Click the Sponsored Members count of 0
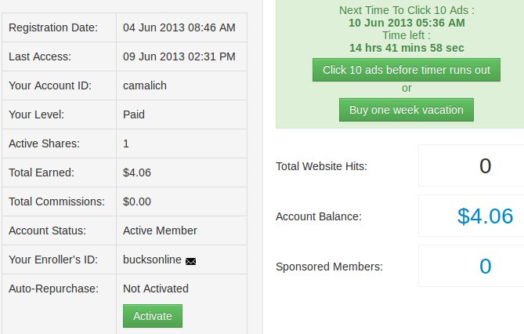Image resolution: width=524 pixels, height=334 pixels. [485, 267]
